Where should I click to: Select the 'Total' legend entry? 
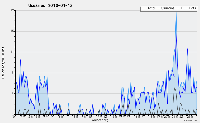151,8
